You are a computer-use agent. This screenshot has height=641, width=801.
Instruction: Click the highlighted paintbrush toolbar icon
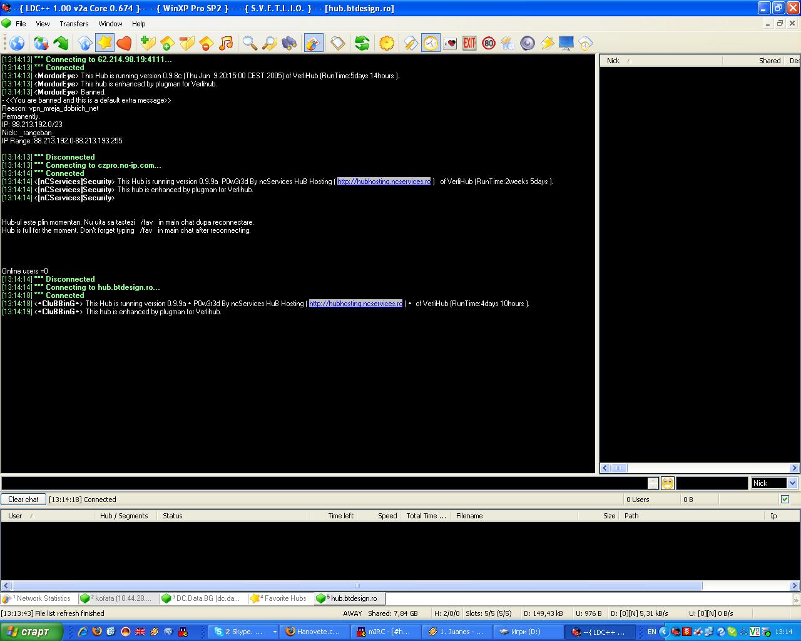pyautogui.click(x=314, y=43)
